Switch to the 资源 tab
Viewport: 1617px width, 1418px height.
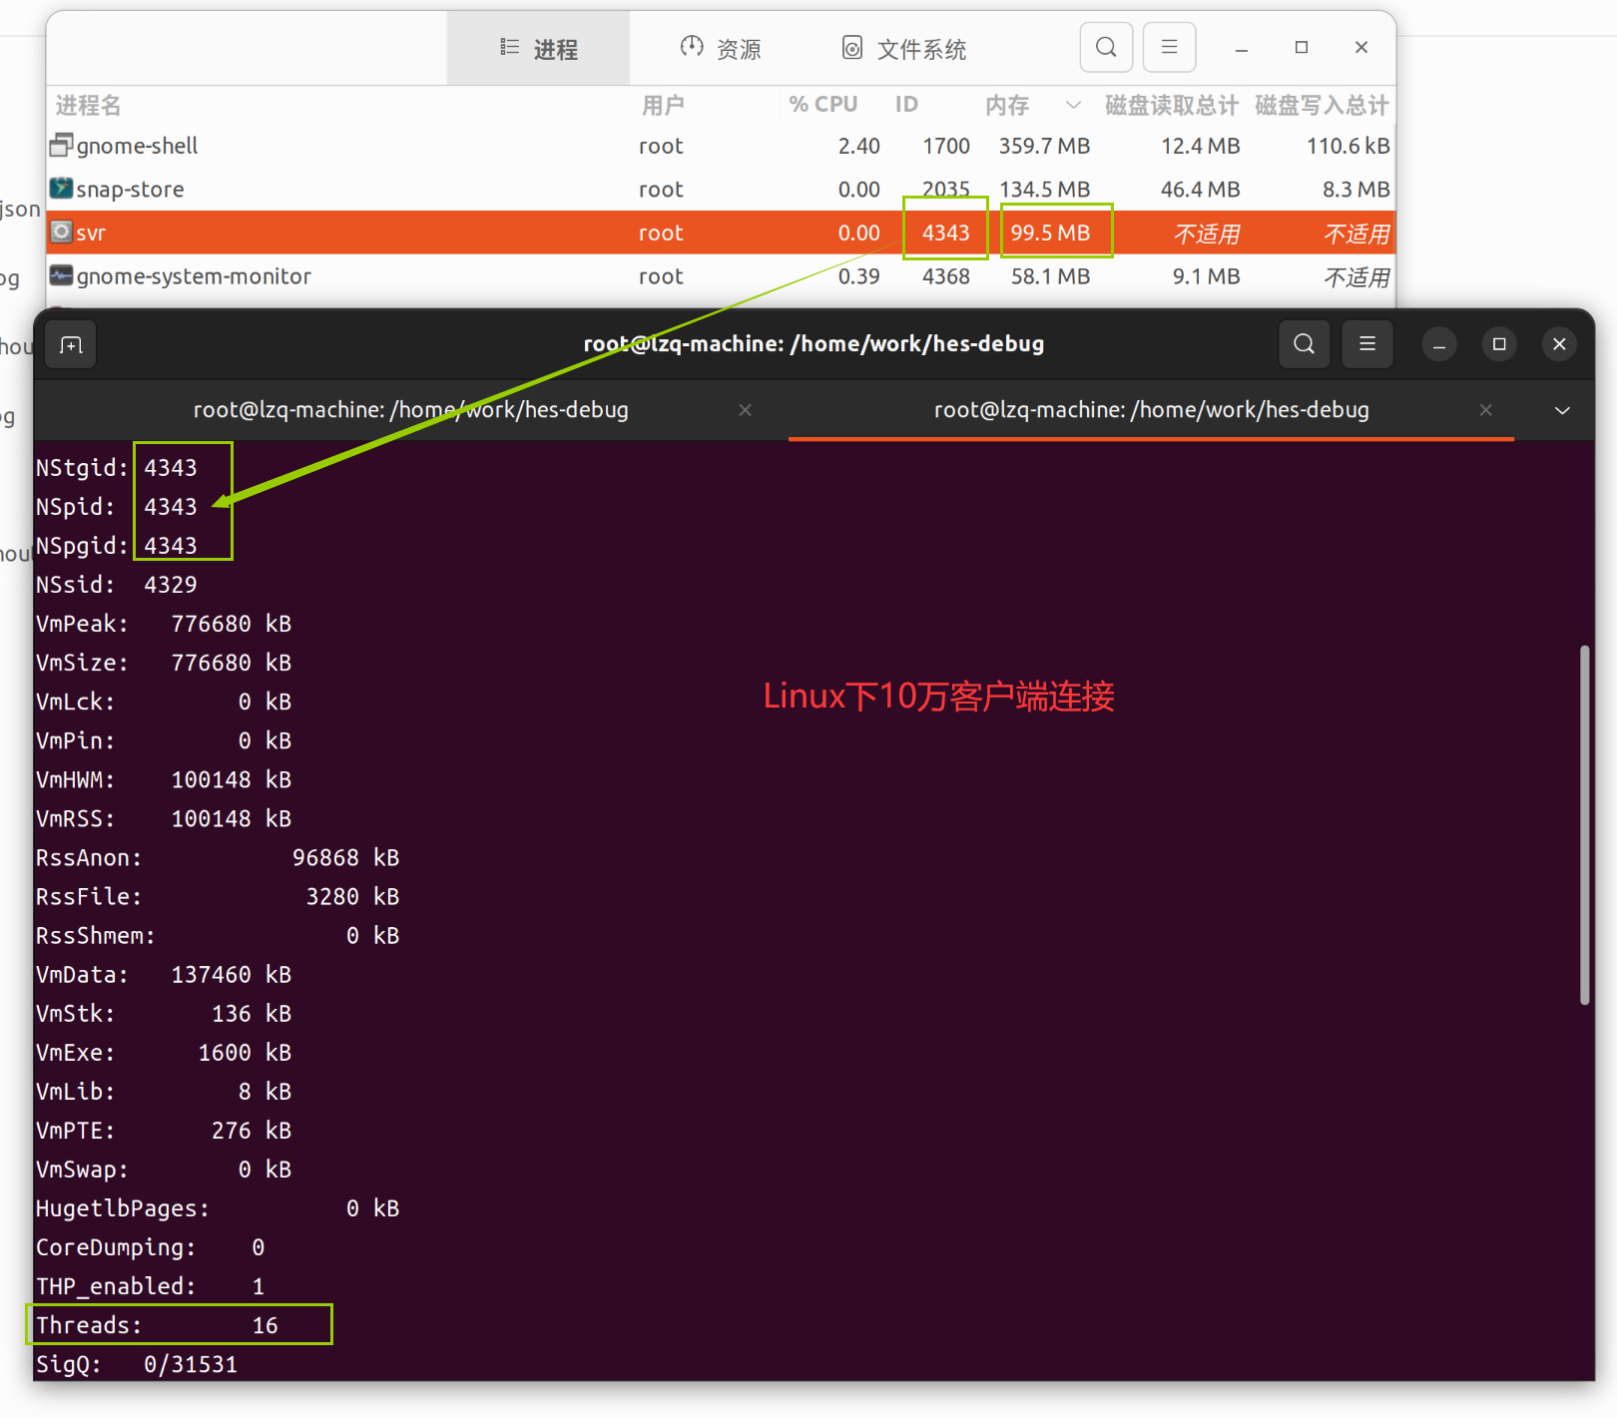722,47
